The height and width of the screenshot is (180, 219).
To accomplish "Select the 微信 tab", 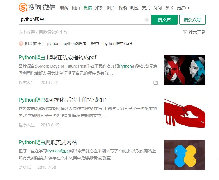I will coord(87,8).
